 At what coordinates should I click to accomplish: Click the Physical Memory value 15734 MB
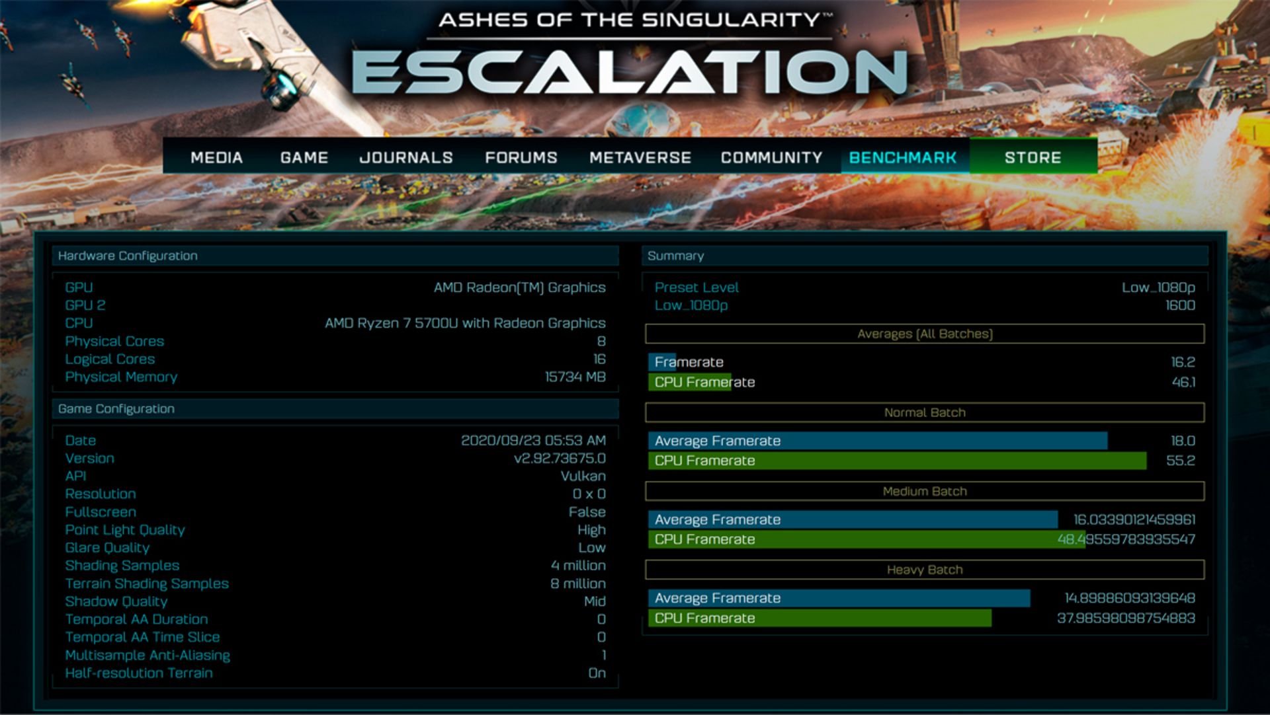[x=575, y=377]
